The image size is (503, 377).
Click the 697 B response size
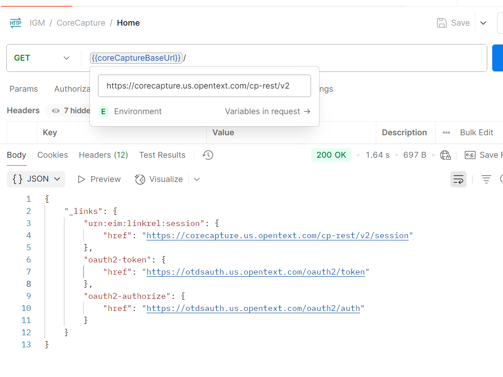click(x=414, y=155)
